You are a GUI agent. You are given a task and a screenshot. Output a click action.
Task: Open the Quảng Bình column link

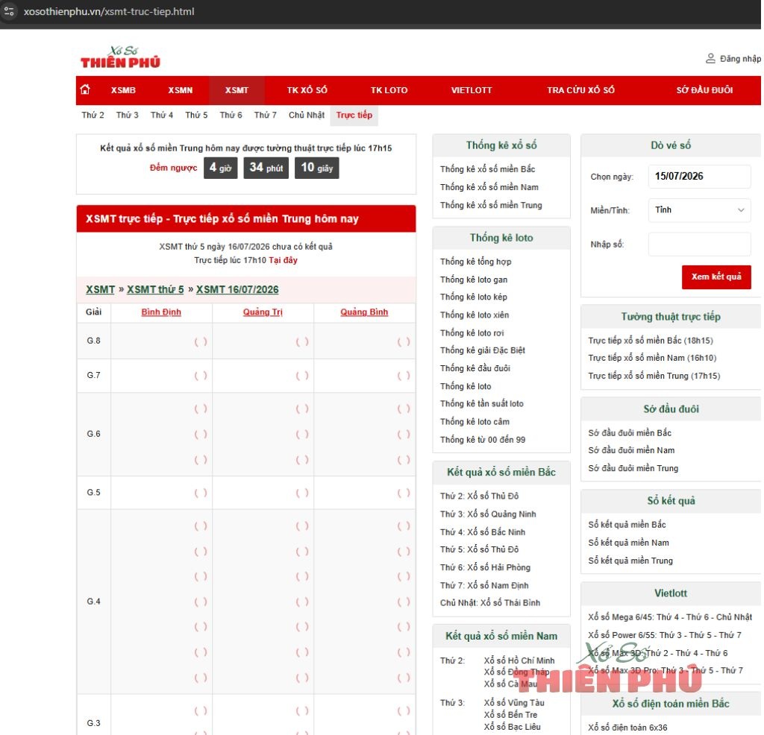coord(364,312)
